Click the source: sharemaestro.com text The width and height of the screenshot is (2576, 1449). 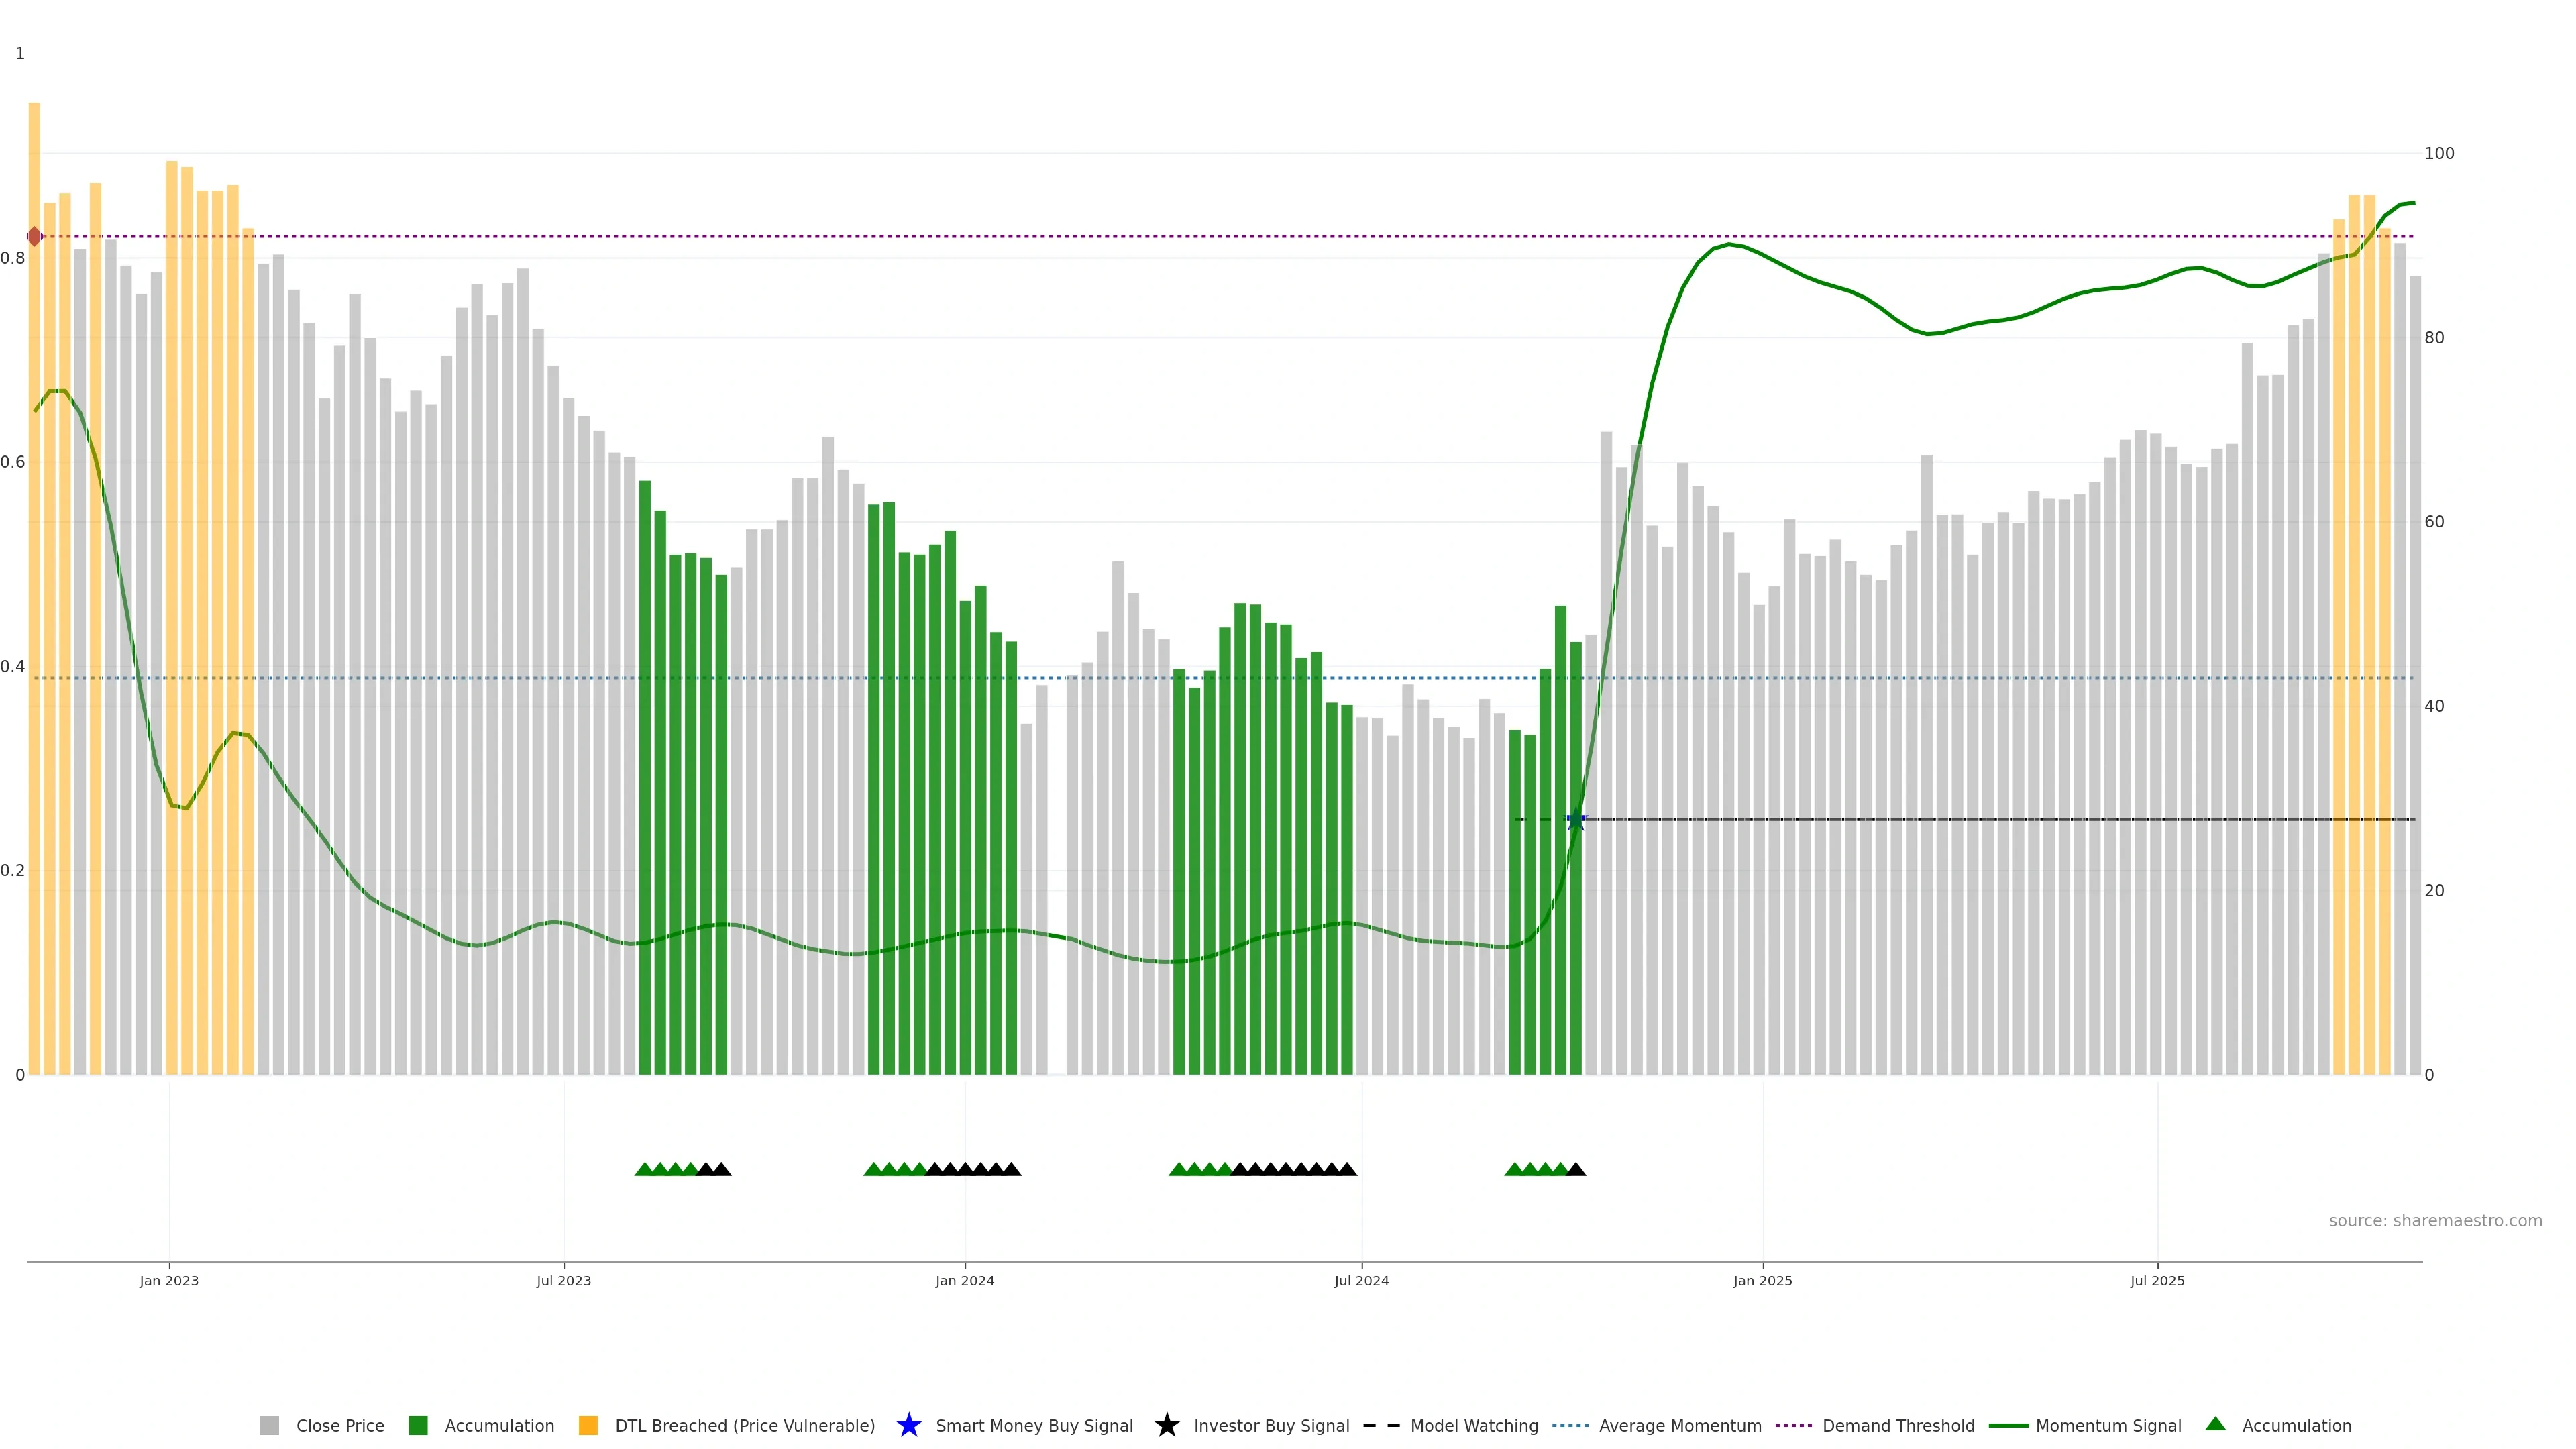point(2435,1221)
